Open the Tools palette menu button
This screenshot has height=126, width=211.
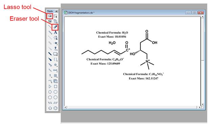coord(56,11)
